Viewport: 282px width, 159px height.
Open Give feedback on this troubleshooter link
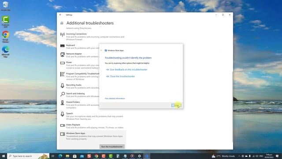128,70
